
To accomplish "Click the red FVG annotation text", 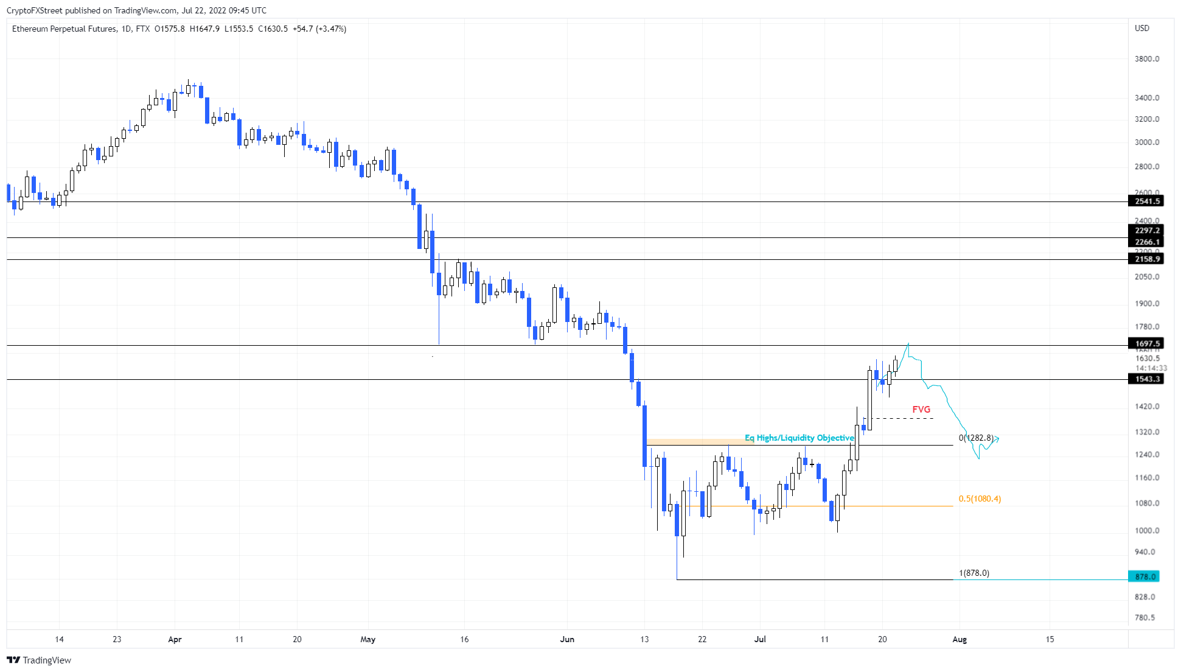I will point(921,410).
